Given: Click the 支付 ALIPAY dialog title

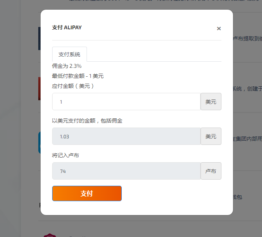Looking at the screenshot, I should pyautogui.click(x=67, y=28).
